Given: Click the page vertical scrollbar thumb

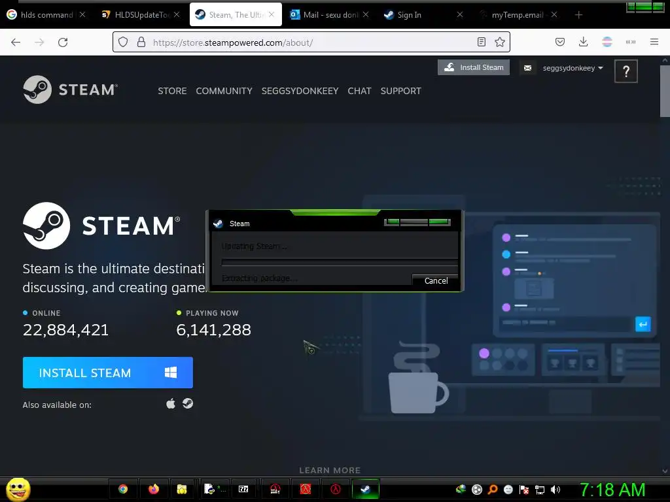Looking at the screenshot, I should [x=665, y=90].
